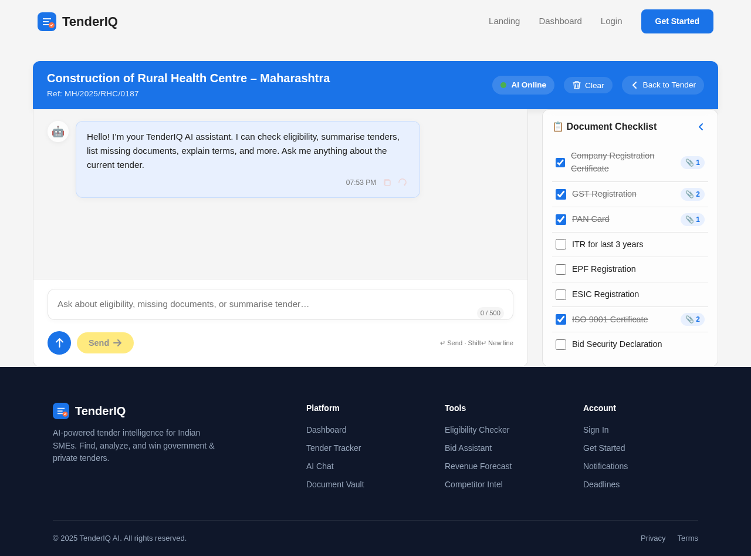Open Deadlines footer link
The height and width of the screenshot is (556, 751).
click(601, 484)
